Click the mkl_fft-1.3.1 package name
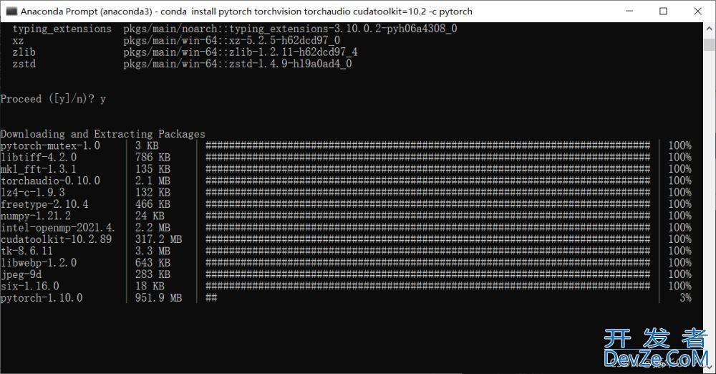This screenshot has width=716, height=374. [39, 169]
